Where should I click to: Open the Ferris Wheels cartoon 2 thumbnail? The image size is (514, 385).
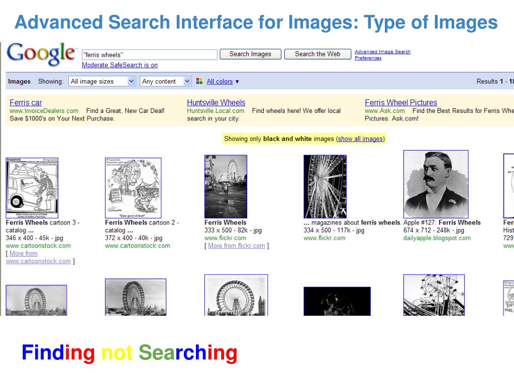point(133,188)
